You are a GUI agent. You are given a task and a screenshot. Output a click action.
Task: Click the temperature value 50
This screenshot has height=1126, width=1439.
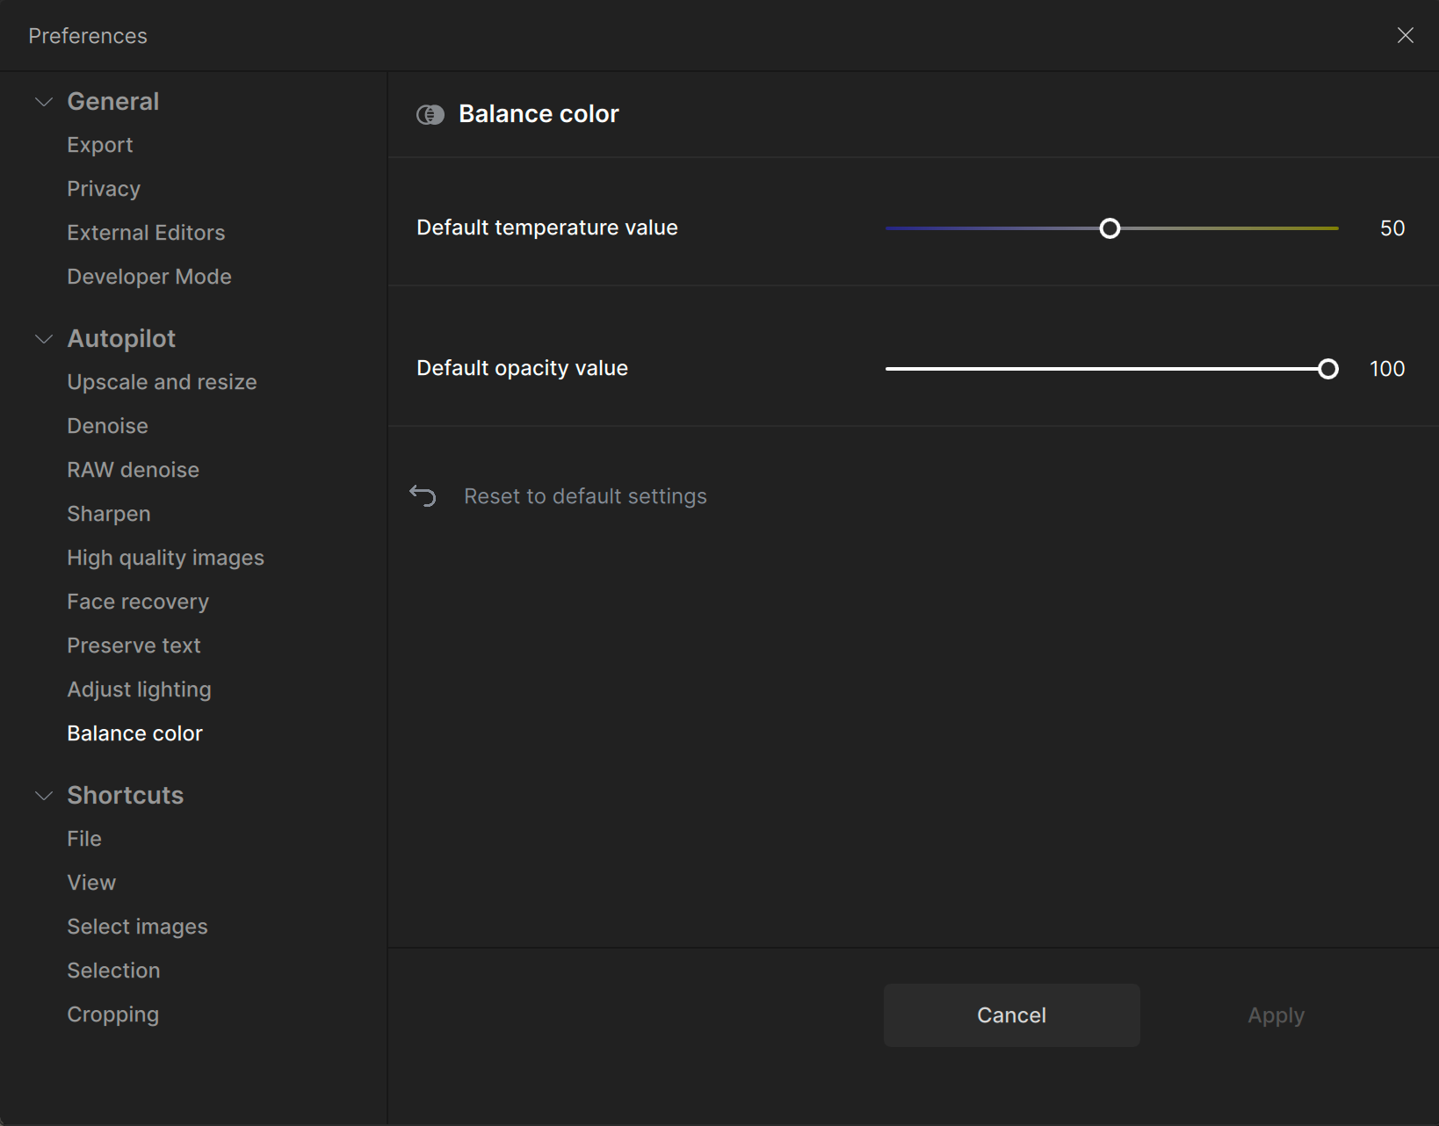(1392, 228)
